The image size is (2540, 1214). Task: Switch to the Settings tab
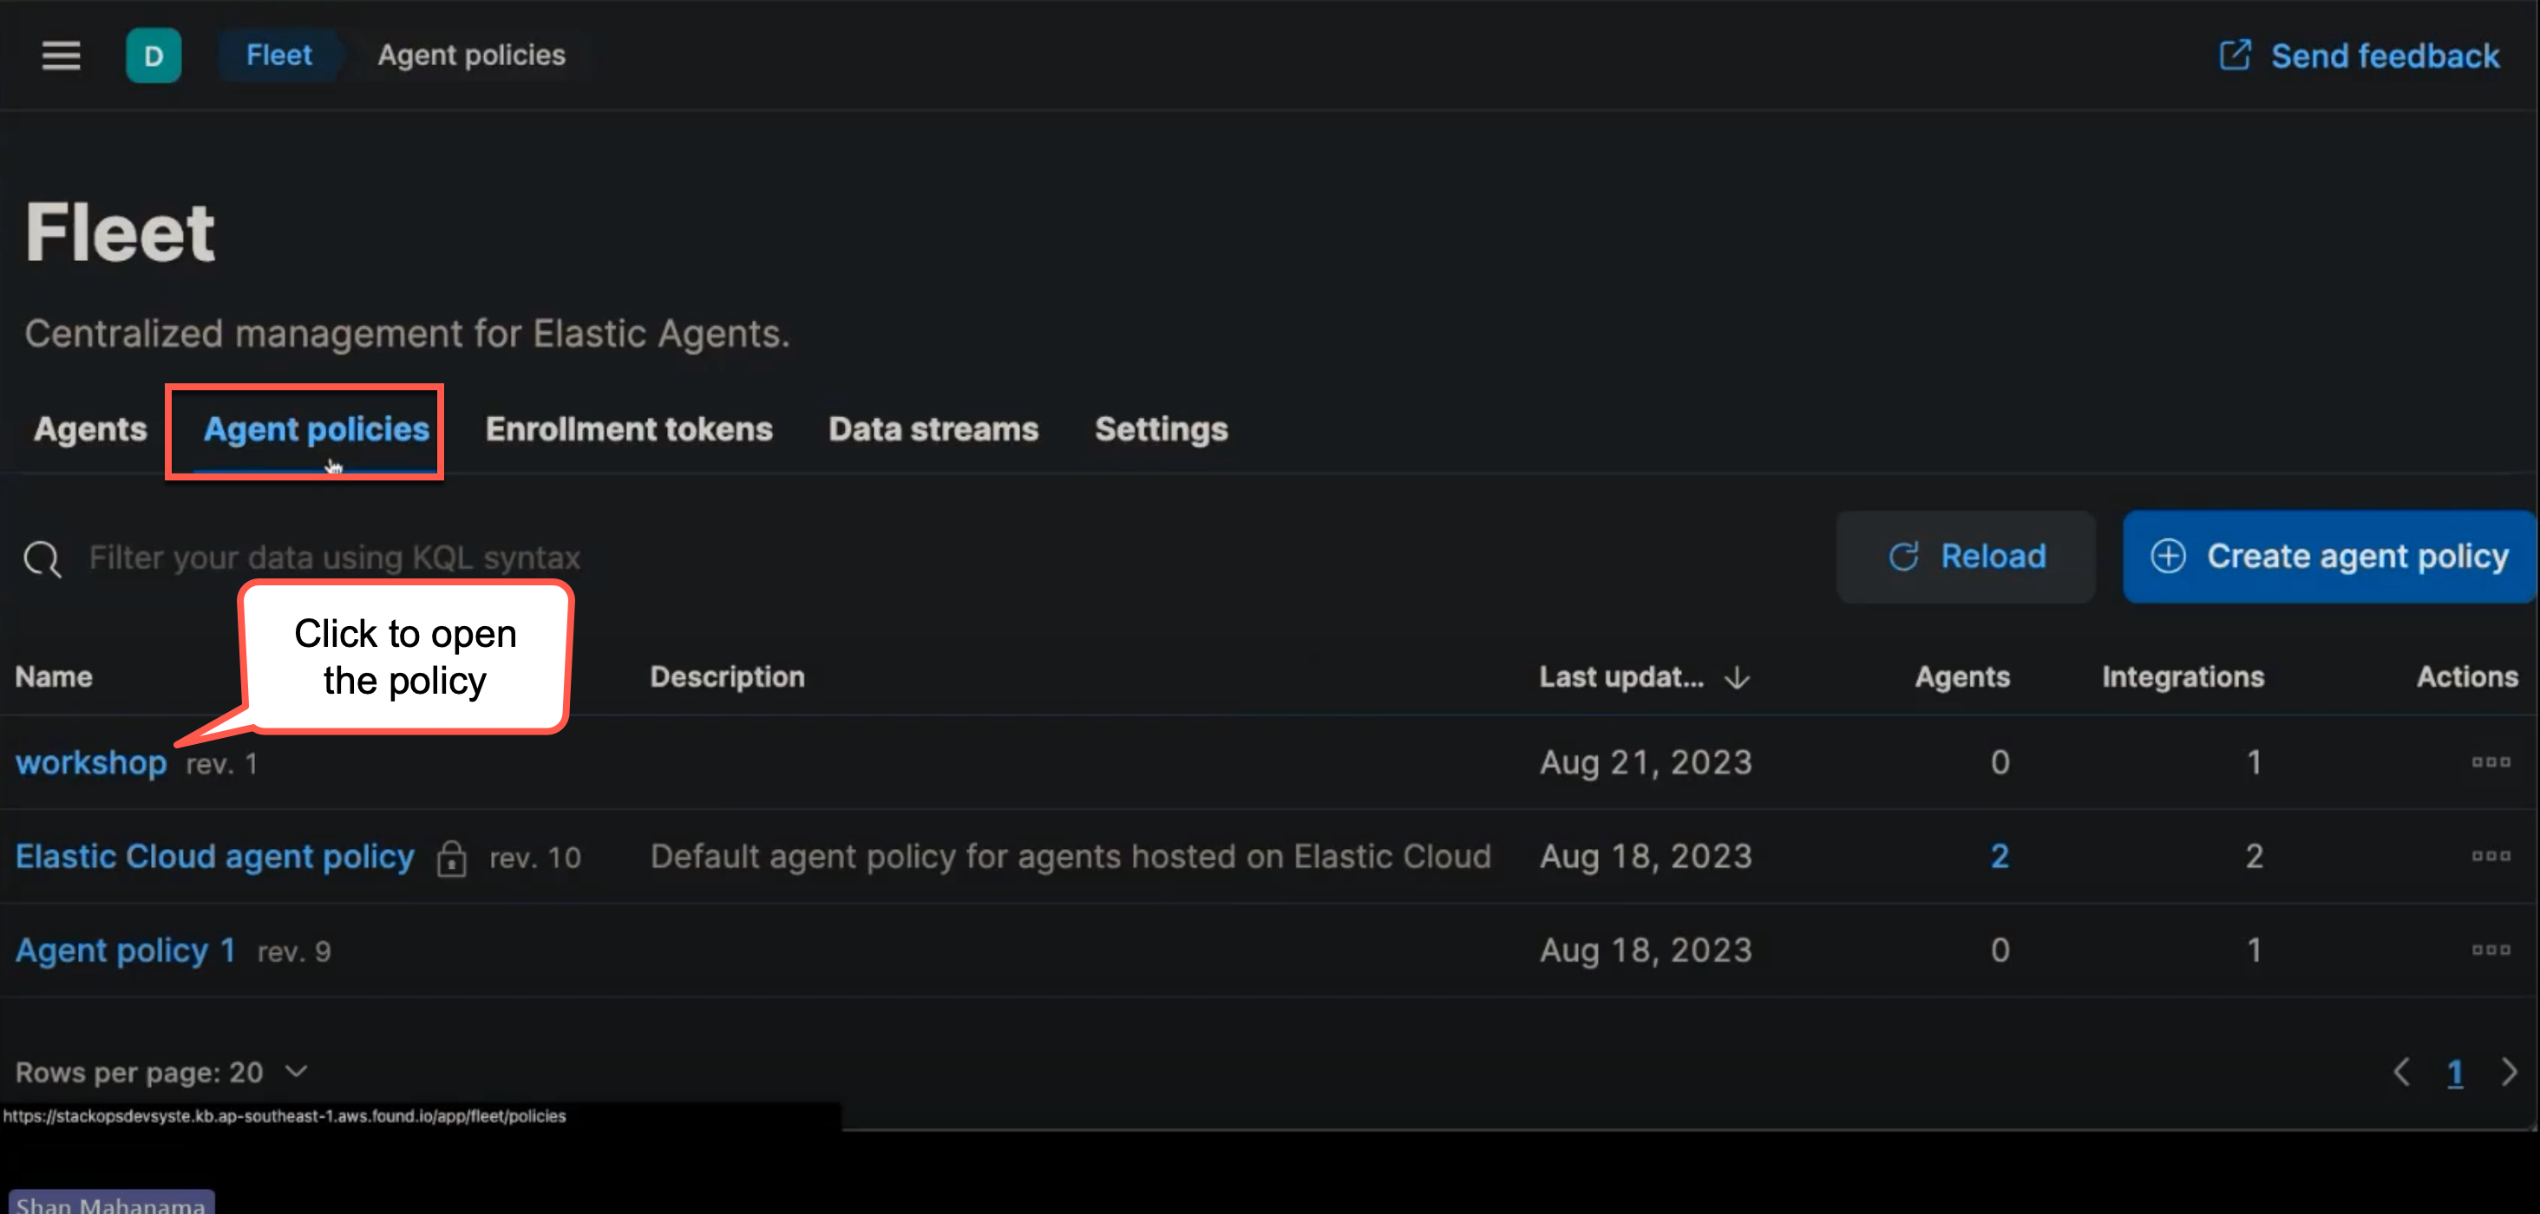[x=1161, y=428]
